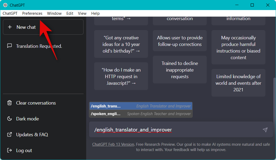Image resolution: width=276 pixels, height=160 pixels.
Task: Click the external link icon for Updates & FAQ
Action: coord(10,134)
